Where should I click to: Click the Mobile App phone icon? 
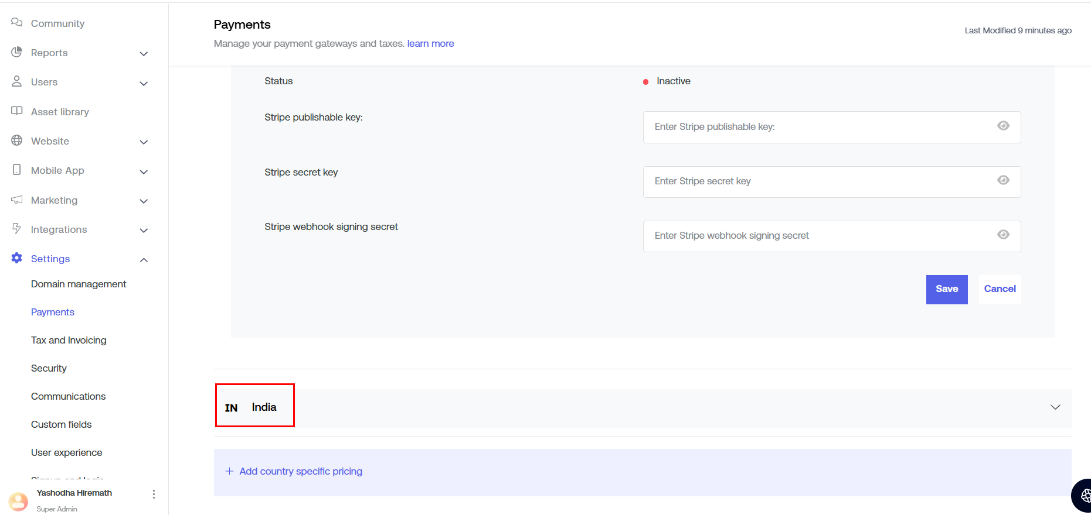tap(17, 170)
